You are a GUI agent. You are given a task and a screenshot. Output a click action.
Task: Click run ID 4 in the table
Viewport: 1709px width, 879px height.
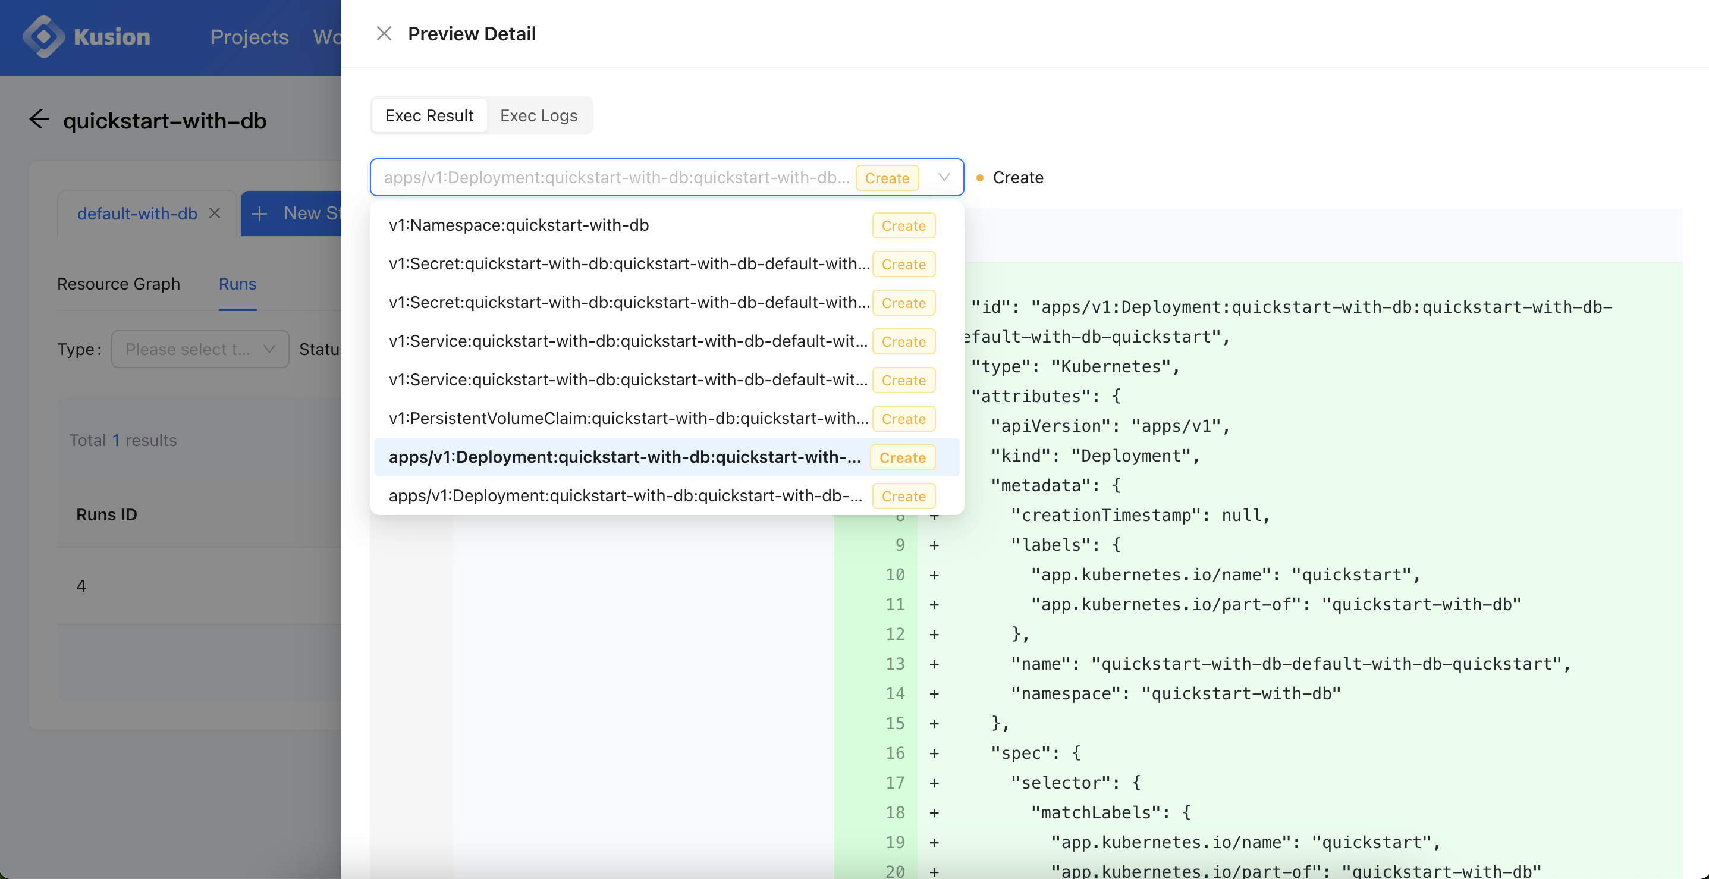coord(81,586)
